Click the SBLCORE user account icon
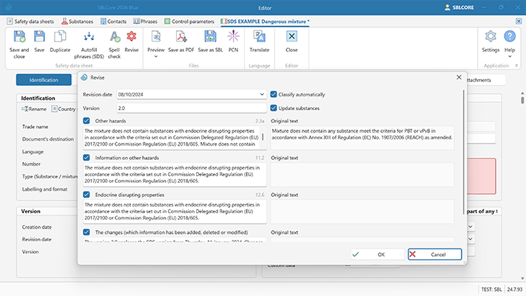 447,7
